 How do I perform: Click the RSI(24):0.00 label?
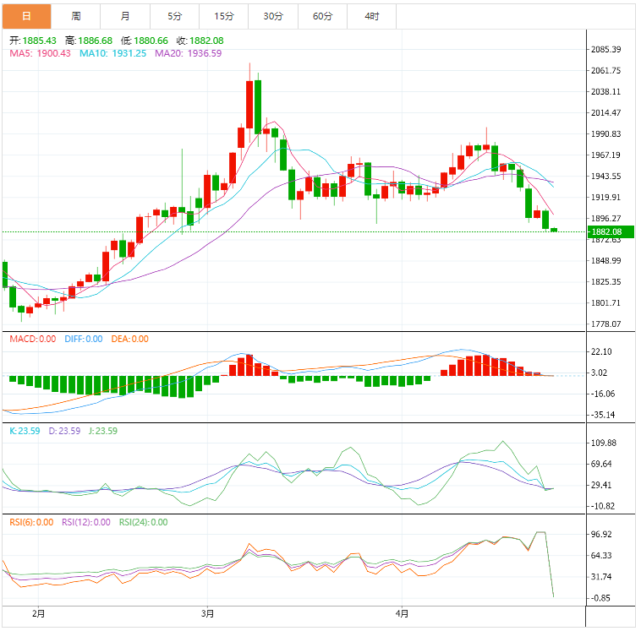point(144,522)
